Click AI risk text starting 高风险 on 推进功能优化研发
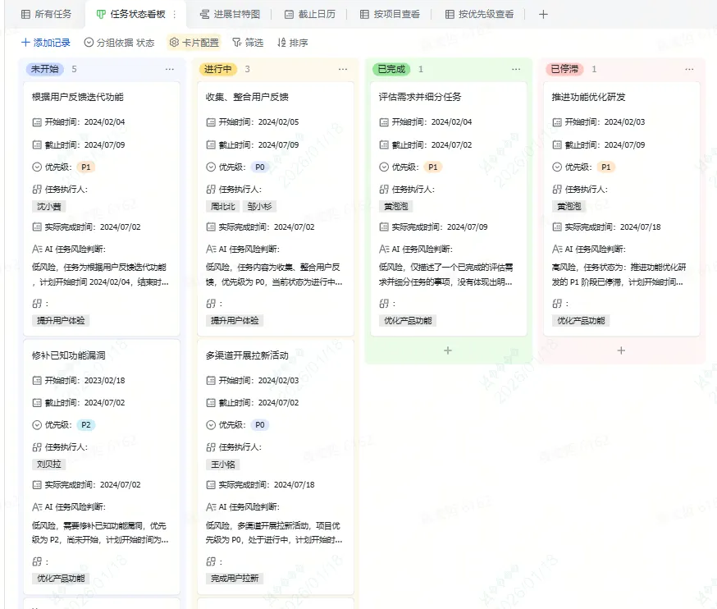This screenshot has height=609, width=717. pos(619,274)
